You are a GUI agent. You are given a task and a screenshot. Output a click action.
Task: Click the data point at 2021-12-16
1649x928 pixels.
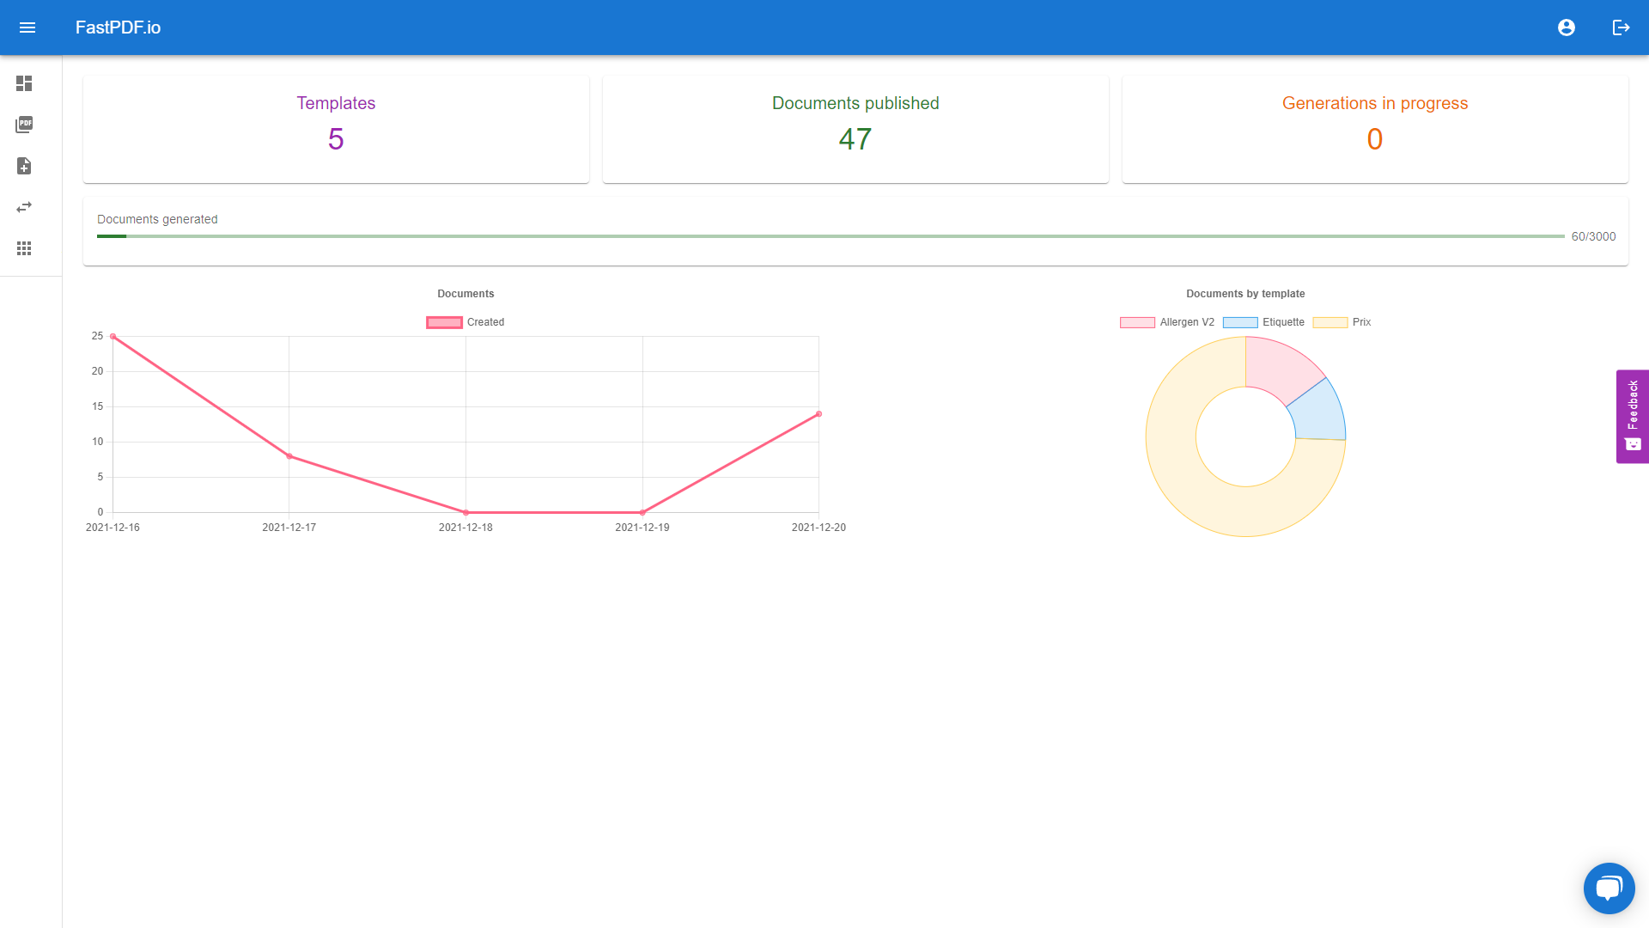tap(113, 336)
